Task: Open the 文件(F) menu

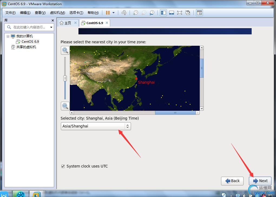Action: coord(10,13)
